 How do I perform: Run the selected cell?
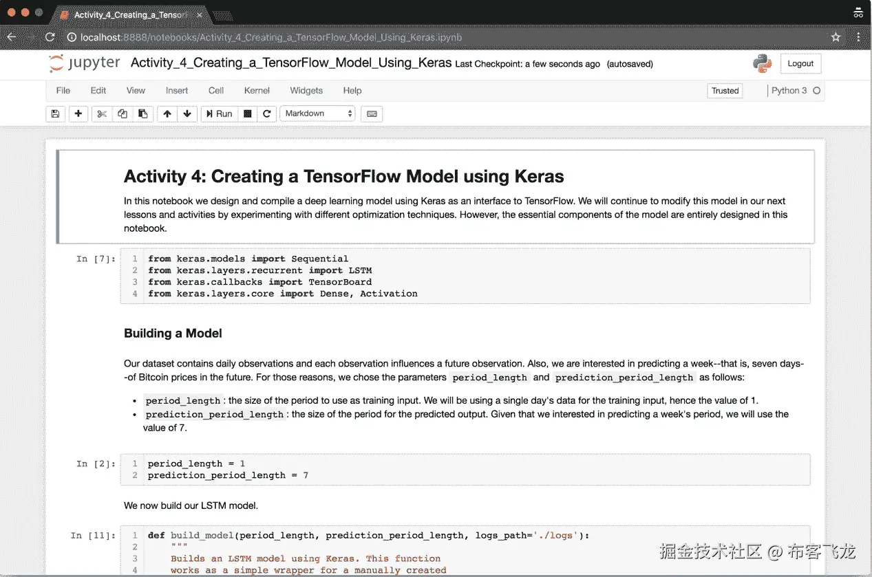pyautogui.click(x=220, y=113)
